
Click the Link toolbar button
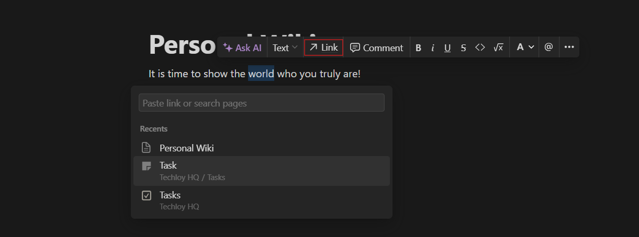pyautogui.click(x=323, y=48)
